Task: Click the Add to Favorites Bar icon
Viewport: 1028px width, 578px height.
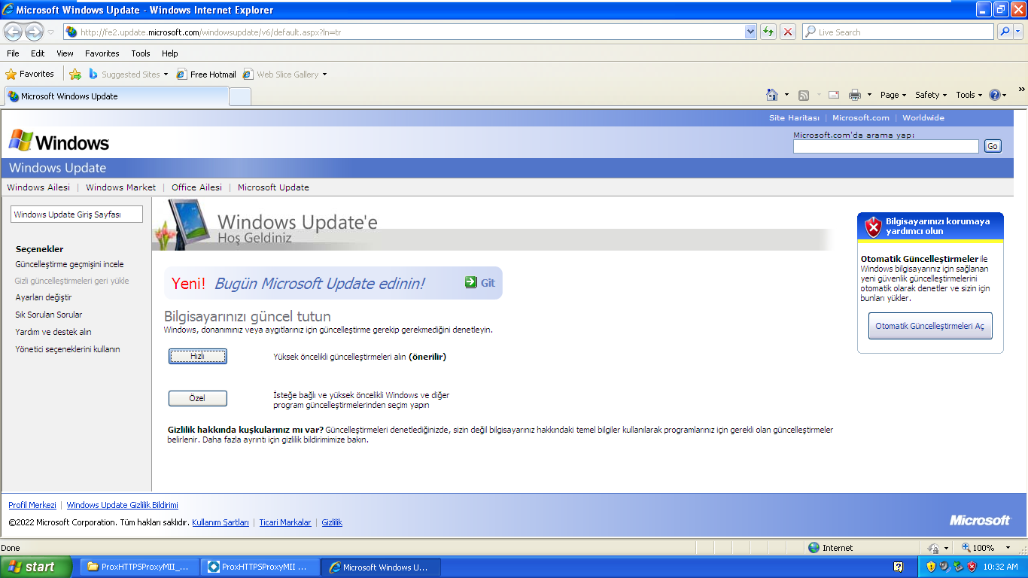Action: coord(75,74)
